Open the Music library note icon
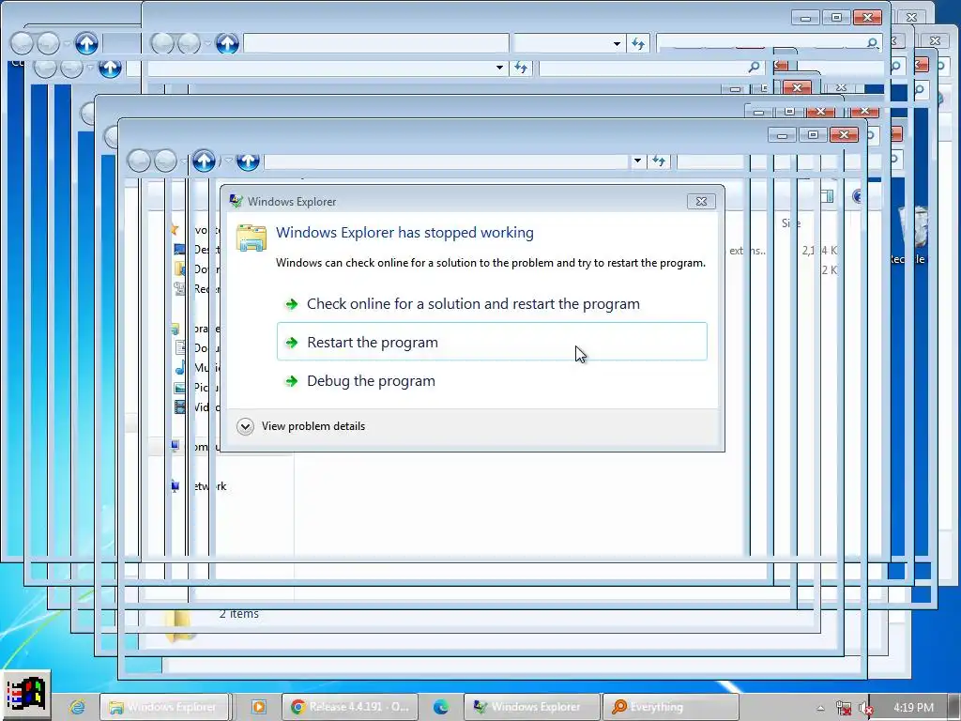961x721 pixels. 180,368
